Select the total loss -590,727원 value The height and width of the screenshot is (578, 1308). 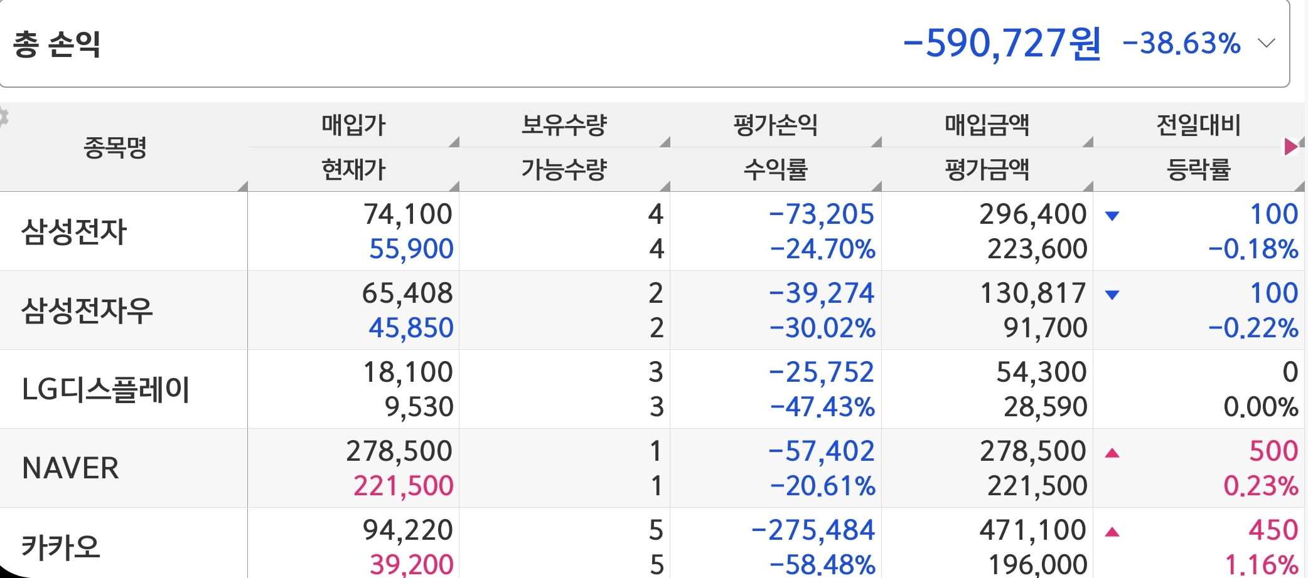coord(1002,43)
